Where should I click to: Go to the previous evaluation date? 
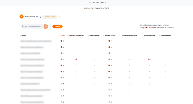(40, 17)
